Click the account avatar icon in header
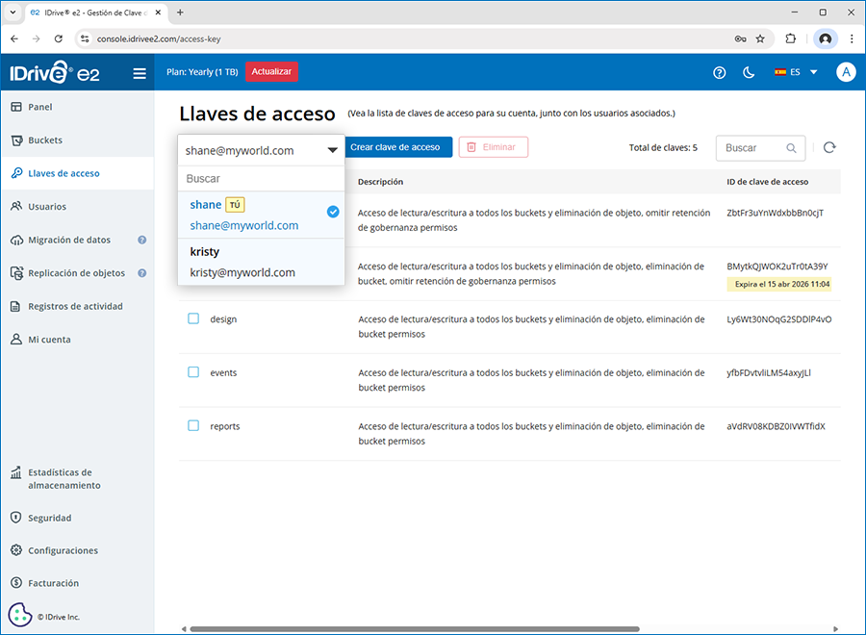 (x=846, y=73)
